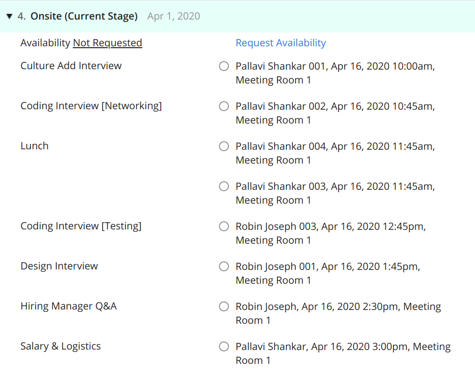Screen dimensions: 475x371
Task: Click the Coding Interview [Networking] label
Action: tap(91, 106)
